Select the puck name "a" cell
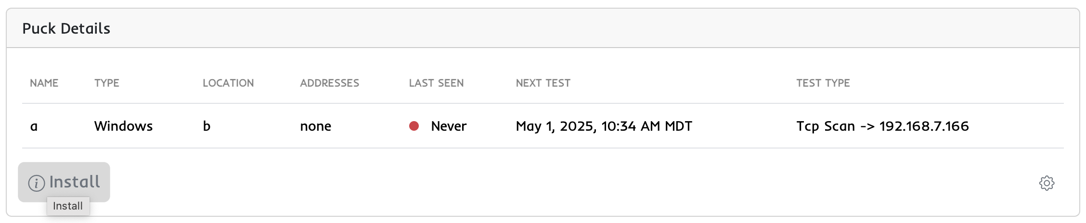The width and height of the screenshot is (1086, 223). [x=34, y=126]
